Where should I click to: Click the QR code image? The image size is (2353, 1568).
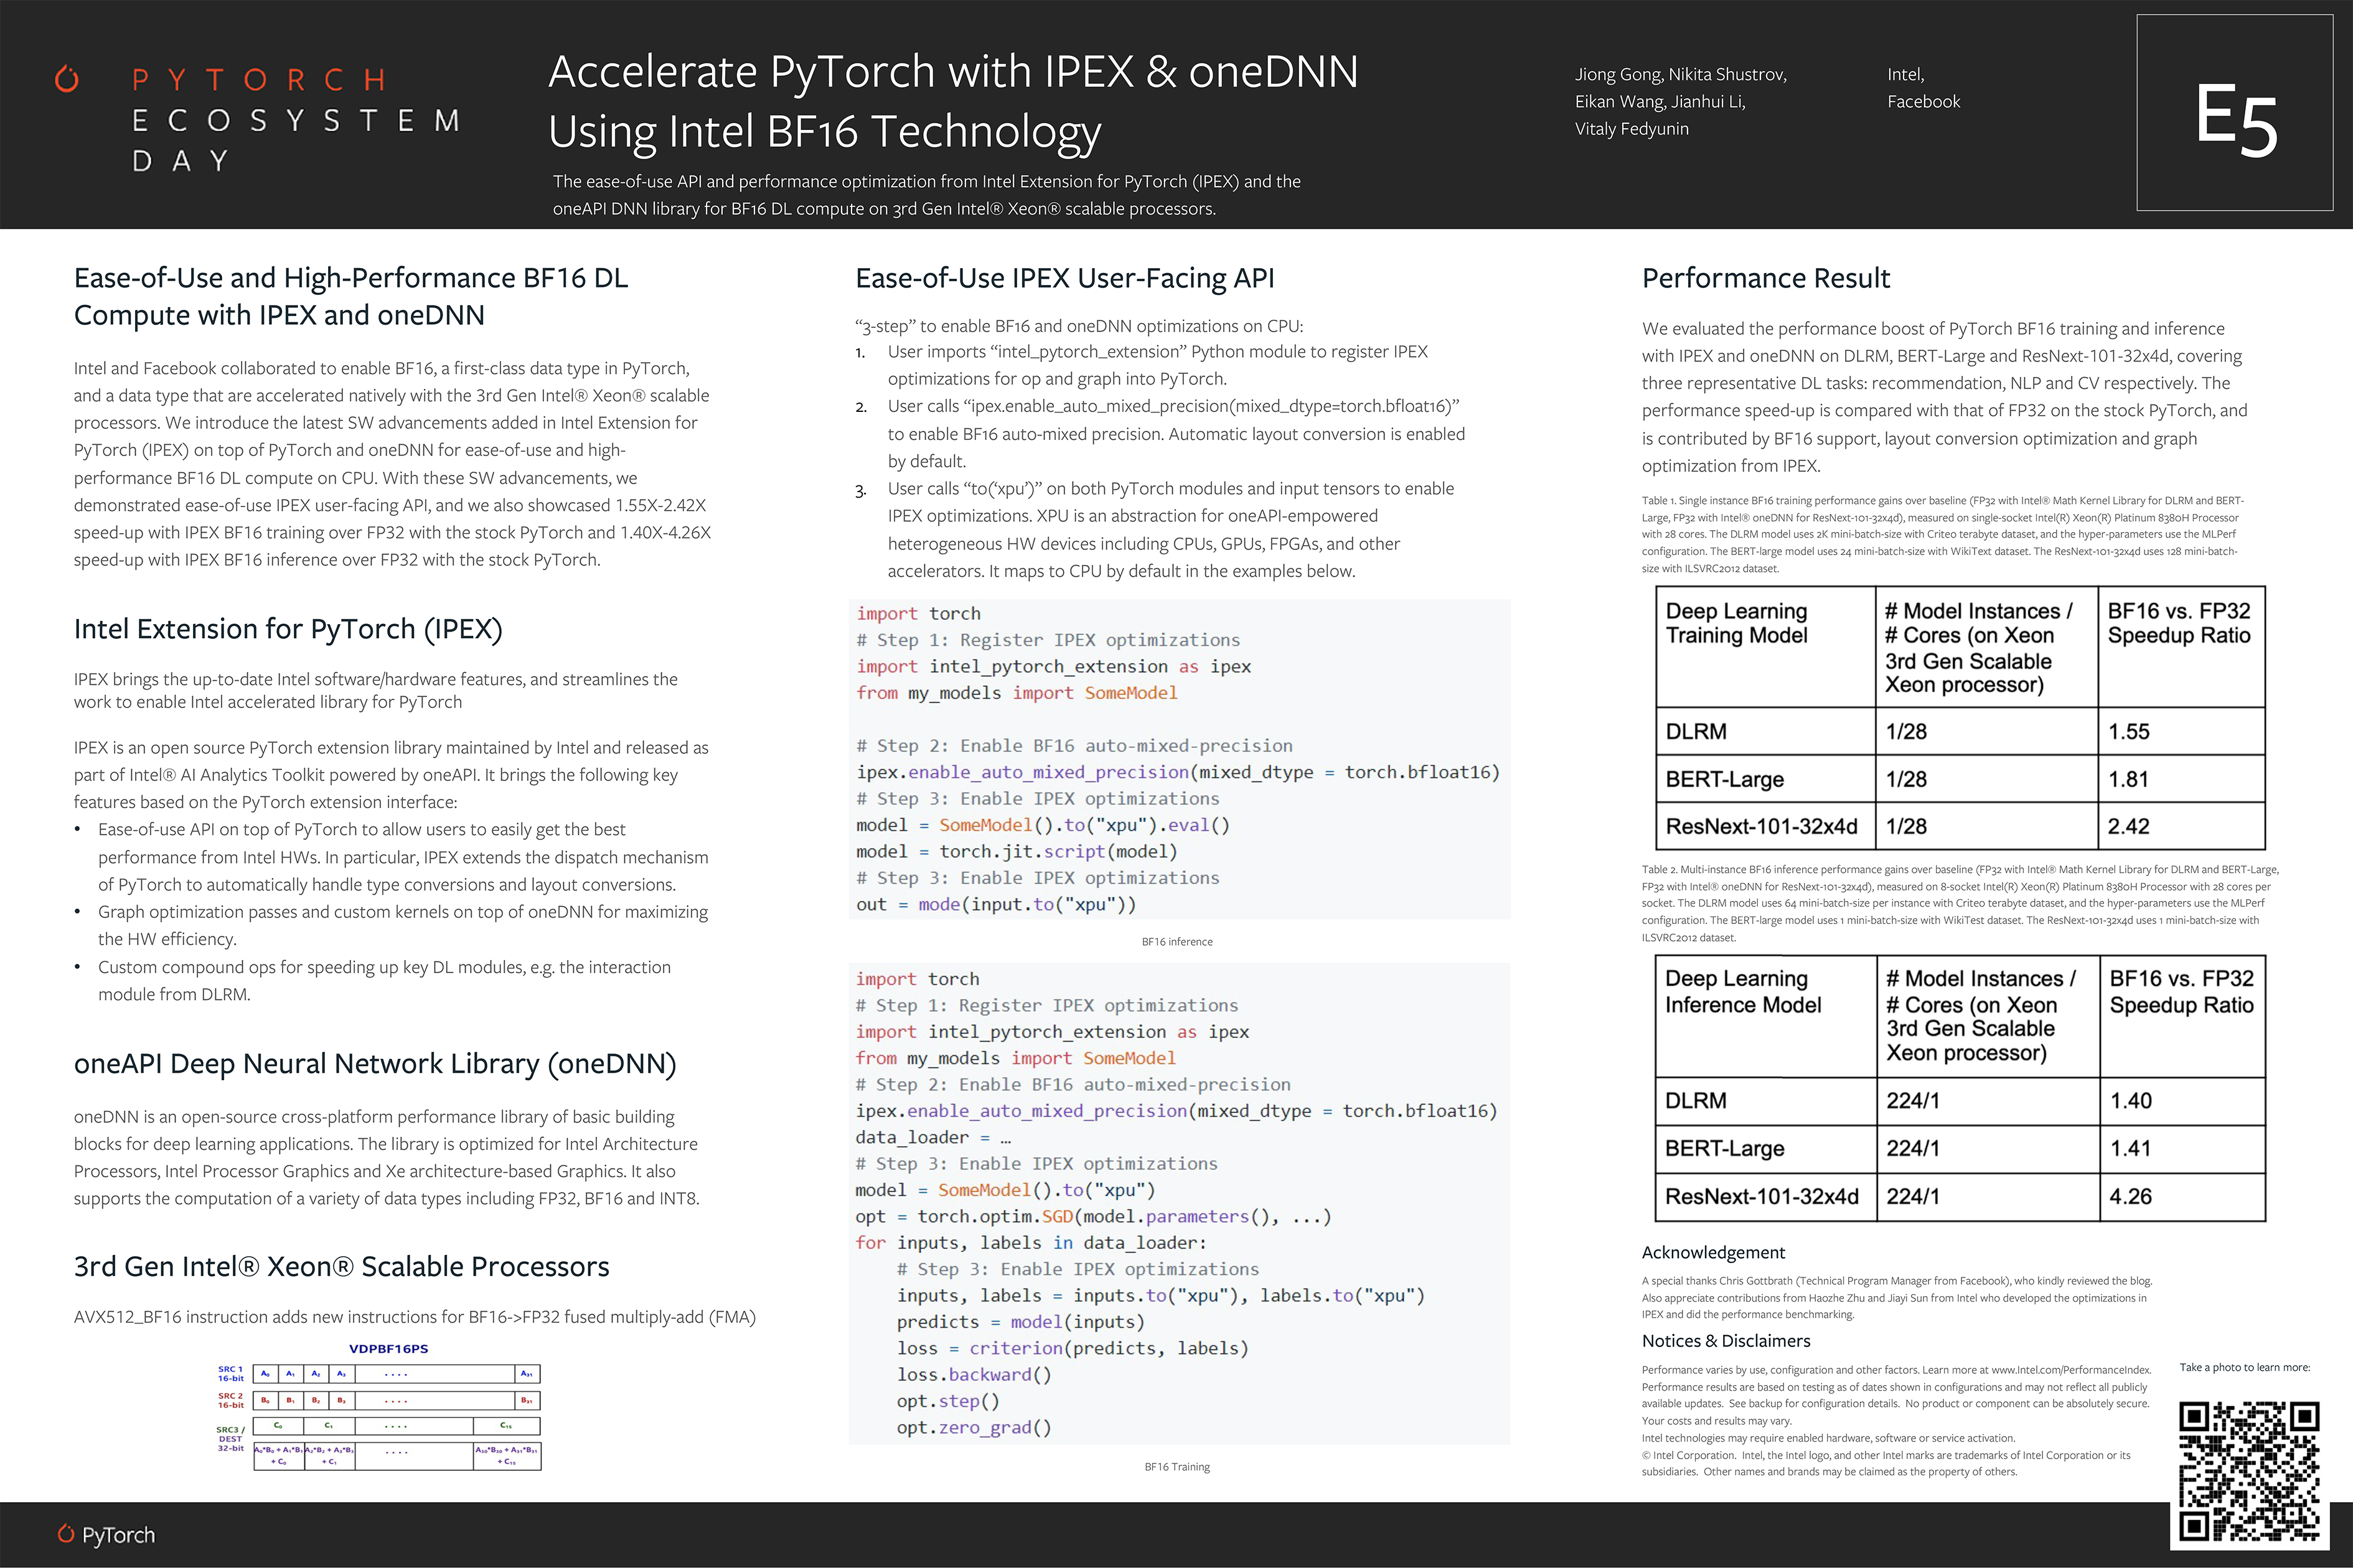point(2249,1472)
